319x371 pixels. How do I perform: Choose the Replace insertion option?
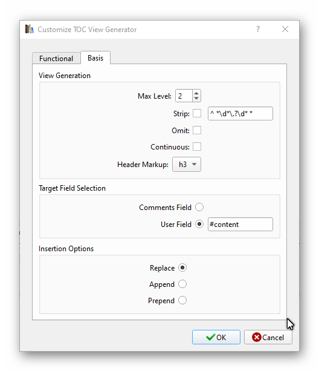182,268
